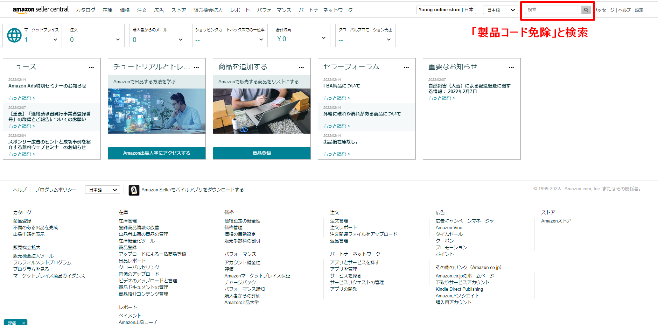
Task: Expand the マーケットプレイス dropdown
Action: click(x=55, y=40)
